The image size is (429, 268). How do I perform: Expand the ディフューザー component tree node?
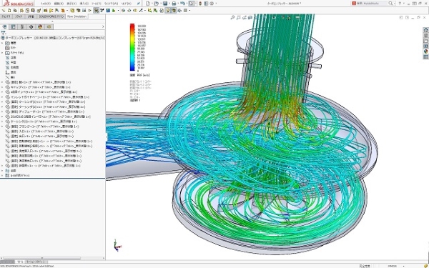(2, 111)
